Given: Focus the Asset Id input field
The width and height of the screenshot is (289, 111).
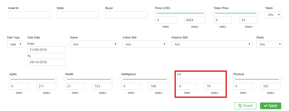Looking at the screenshot, I should pyautogui.click(x=29, y=15).
